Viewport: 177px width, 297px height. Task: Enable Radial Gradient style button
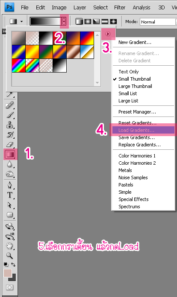click(x=88, y=21)
